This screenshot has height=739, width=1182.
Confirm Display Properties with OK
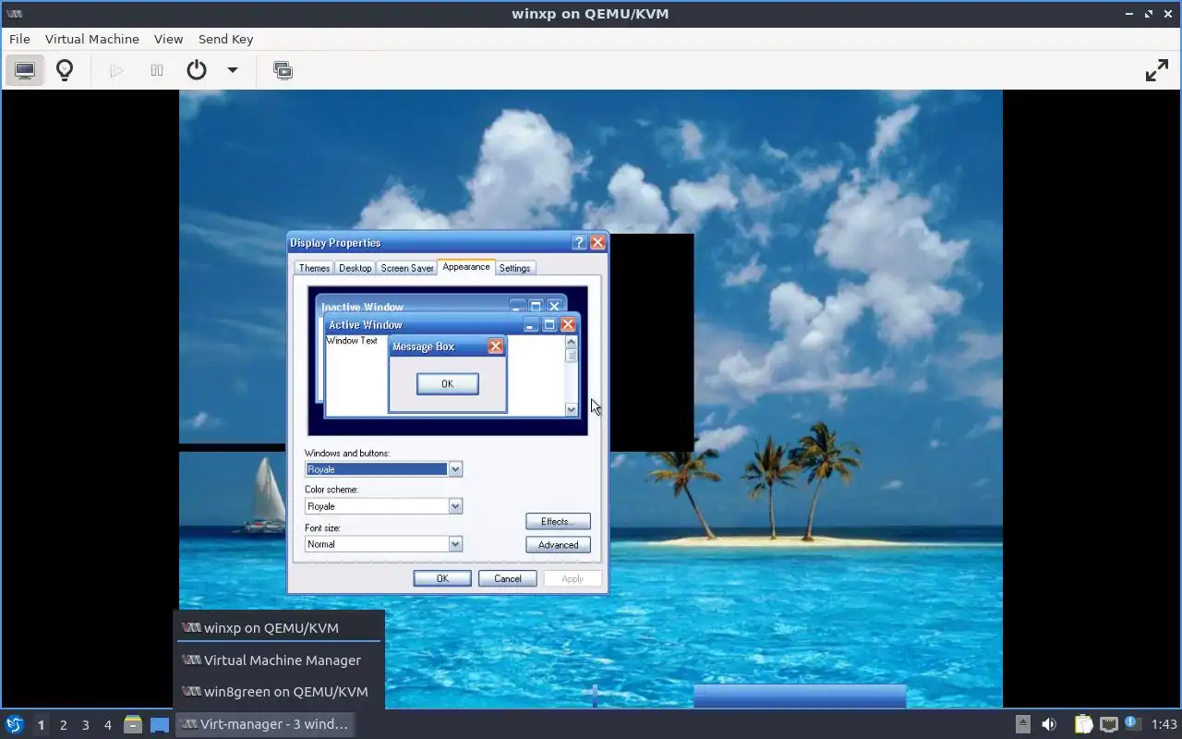[442, 578]
